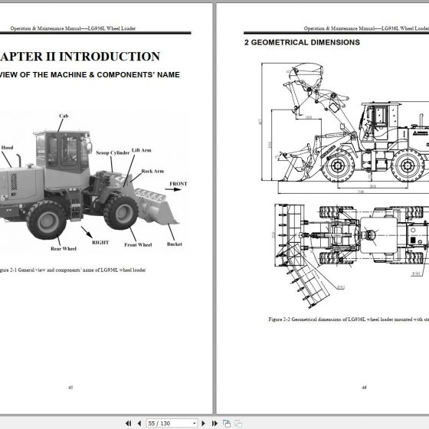The image size is (429, 429).
Task: Click the 'Scoop Cylinder' label
Action: pos(113,152)
